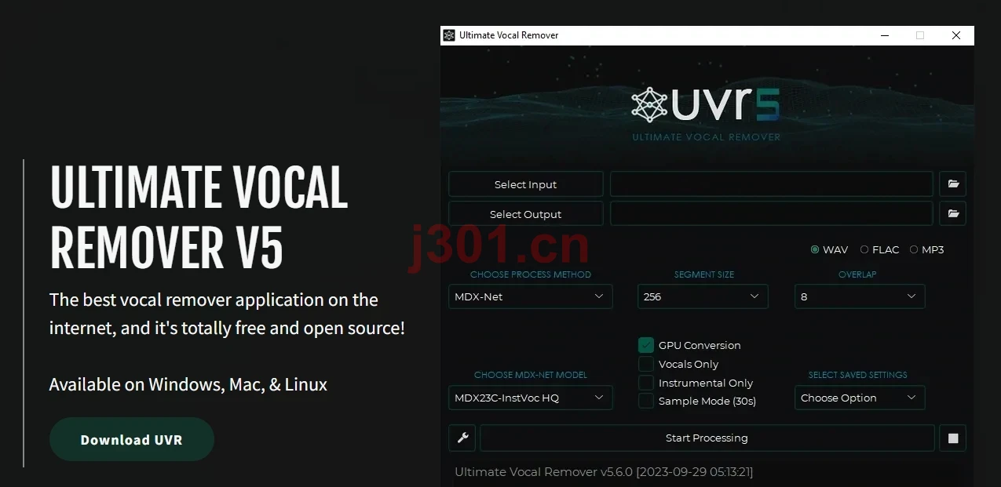
Task: Click the Download UVR button
Action: (x=131, y=439)
